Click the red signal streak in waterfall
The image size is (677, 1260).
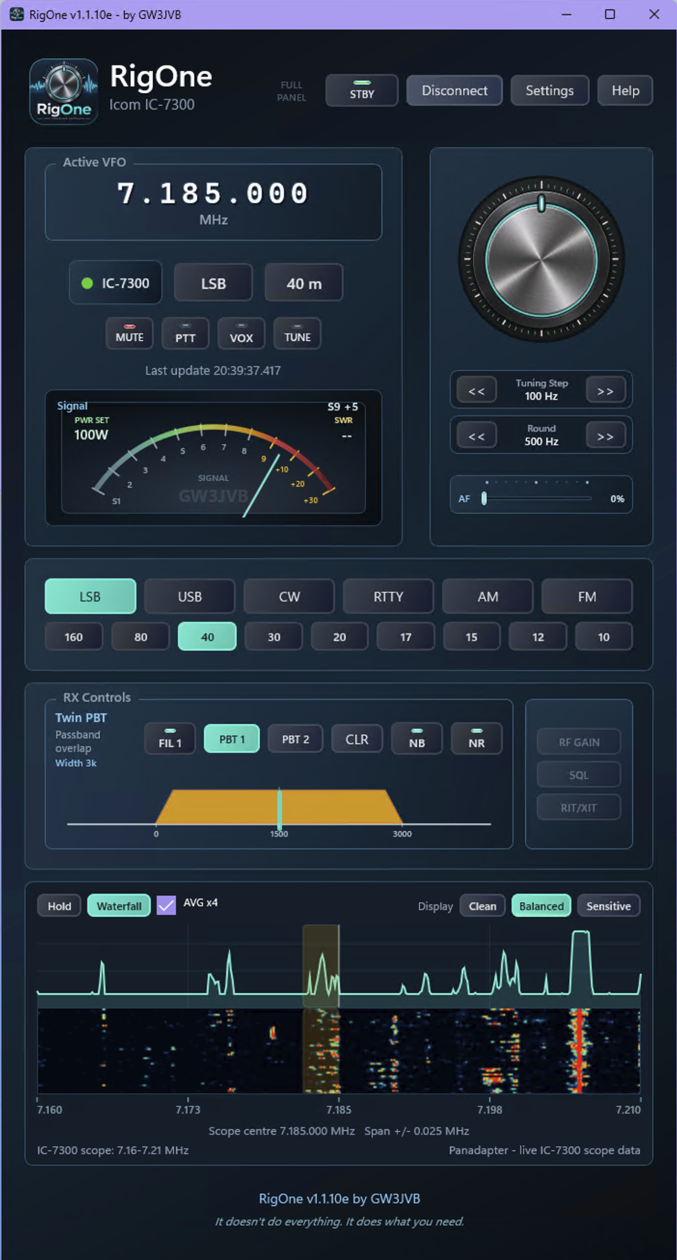(579, 1050)
